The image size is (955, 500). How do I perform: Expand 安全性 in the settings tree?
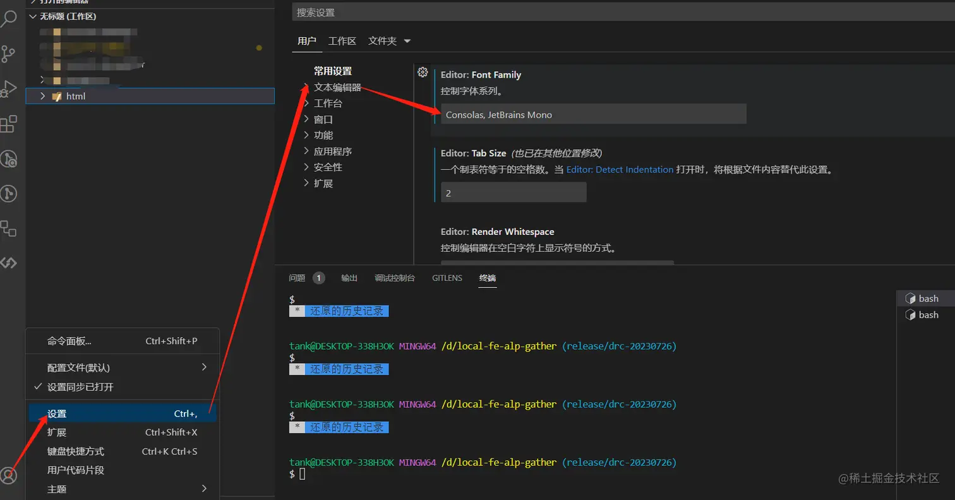[306, 167]
